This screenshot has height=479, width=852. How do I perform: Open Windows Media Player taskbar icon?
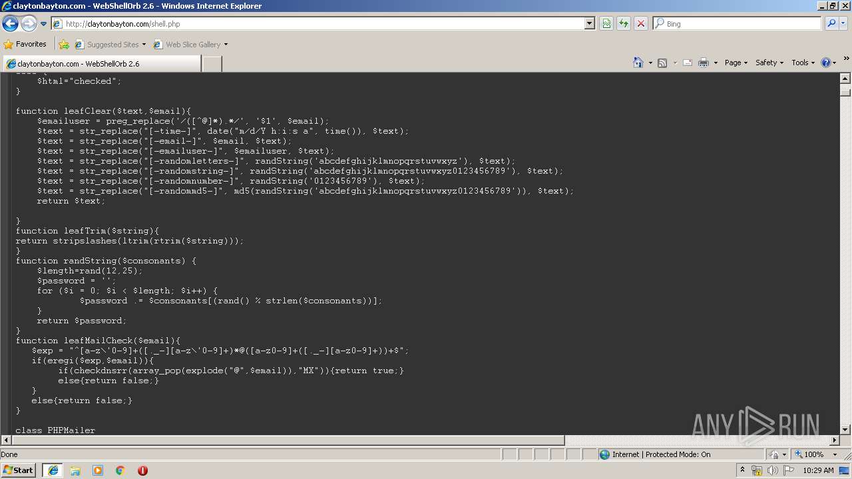pos(98,470)
